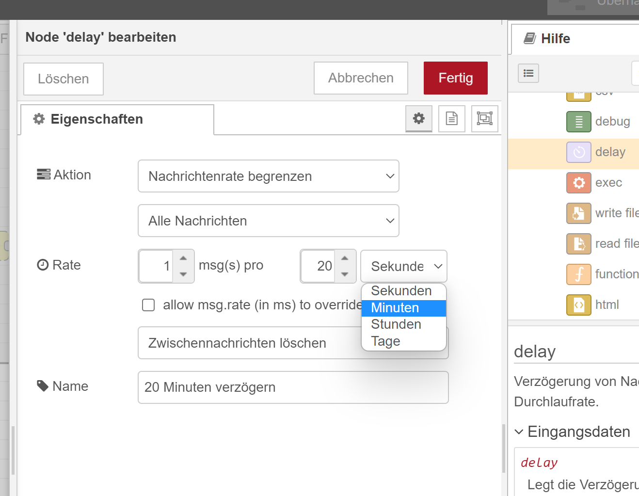Open node properties gear icon tab
The width and height of the screenshot is (639, 496).
[x=419, y=118]
